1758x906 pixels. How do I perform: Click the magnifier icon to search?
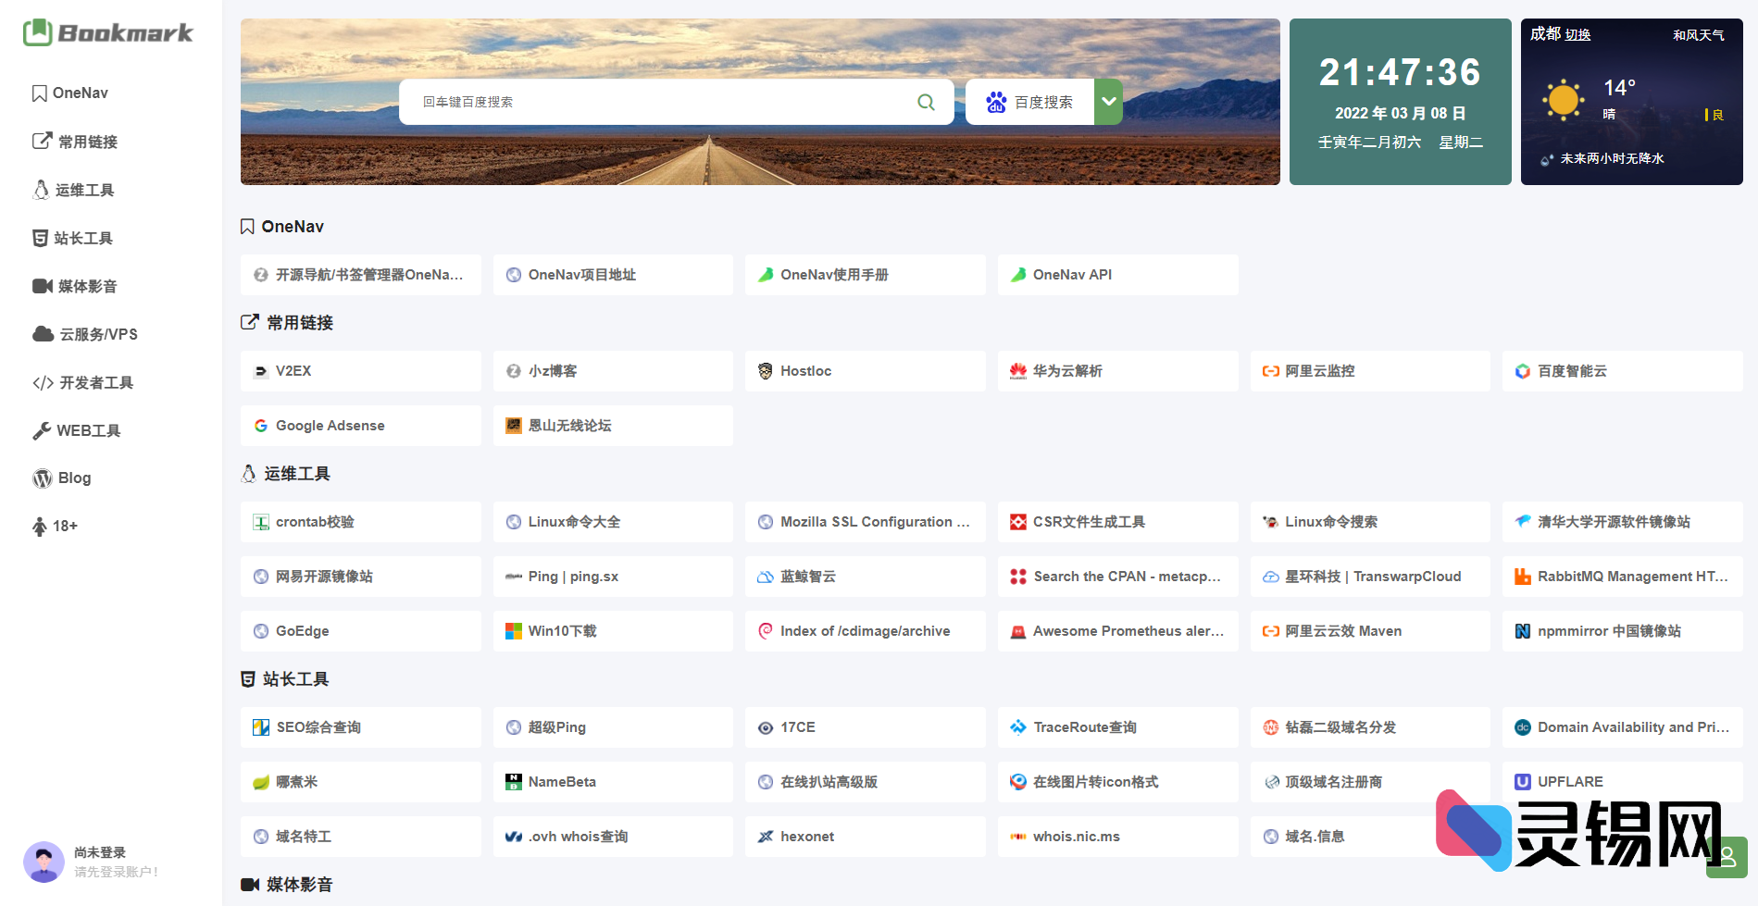click(x=925, y=102)
